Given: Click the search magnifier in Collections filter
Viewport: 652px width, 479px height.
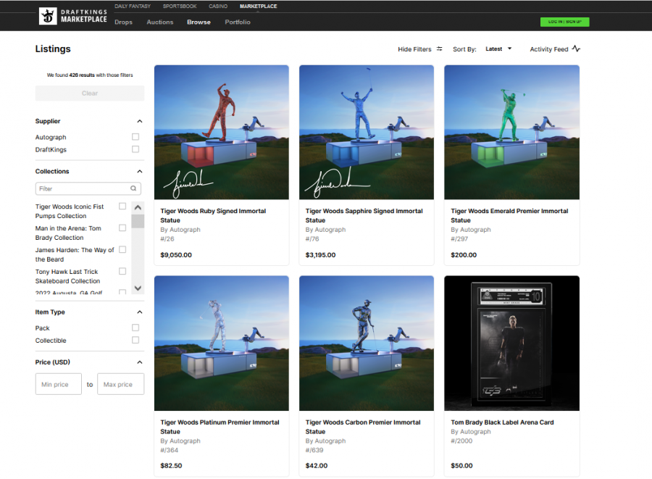Looking at the screenshot, I should [x=133, y=188].
